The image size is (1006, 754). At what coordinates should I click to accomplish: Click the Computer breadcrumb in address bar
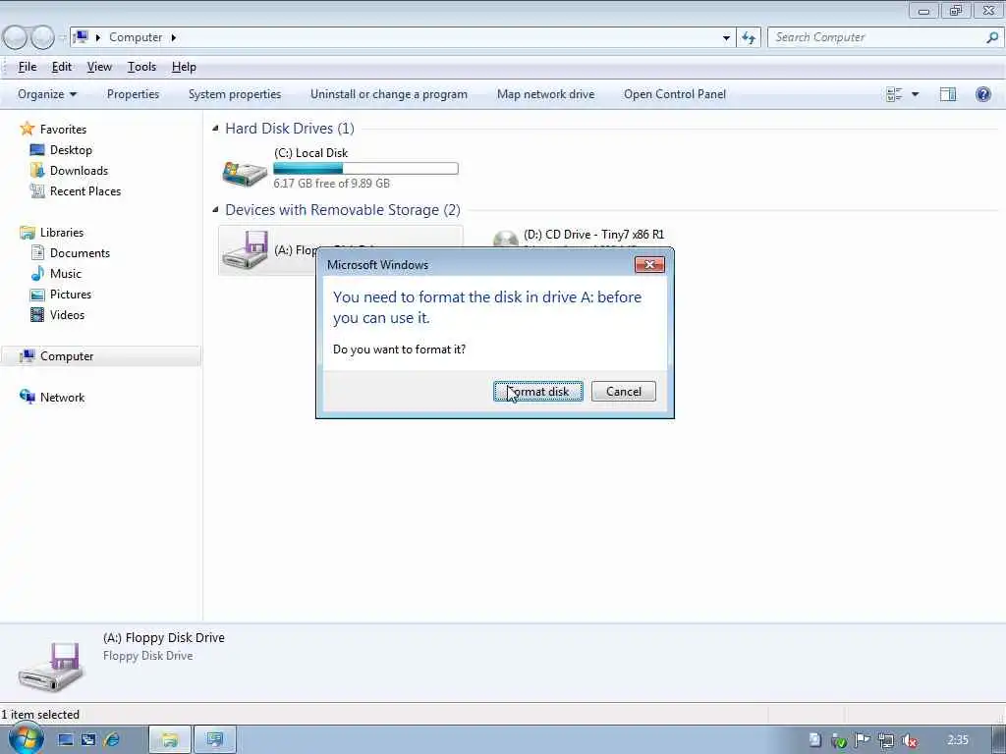136,37
